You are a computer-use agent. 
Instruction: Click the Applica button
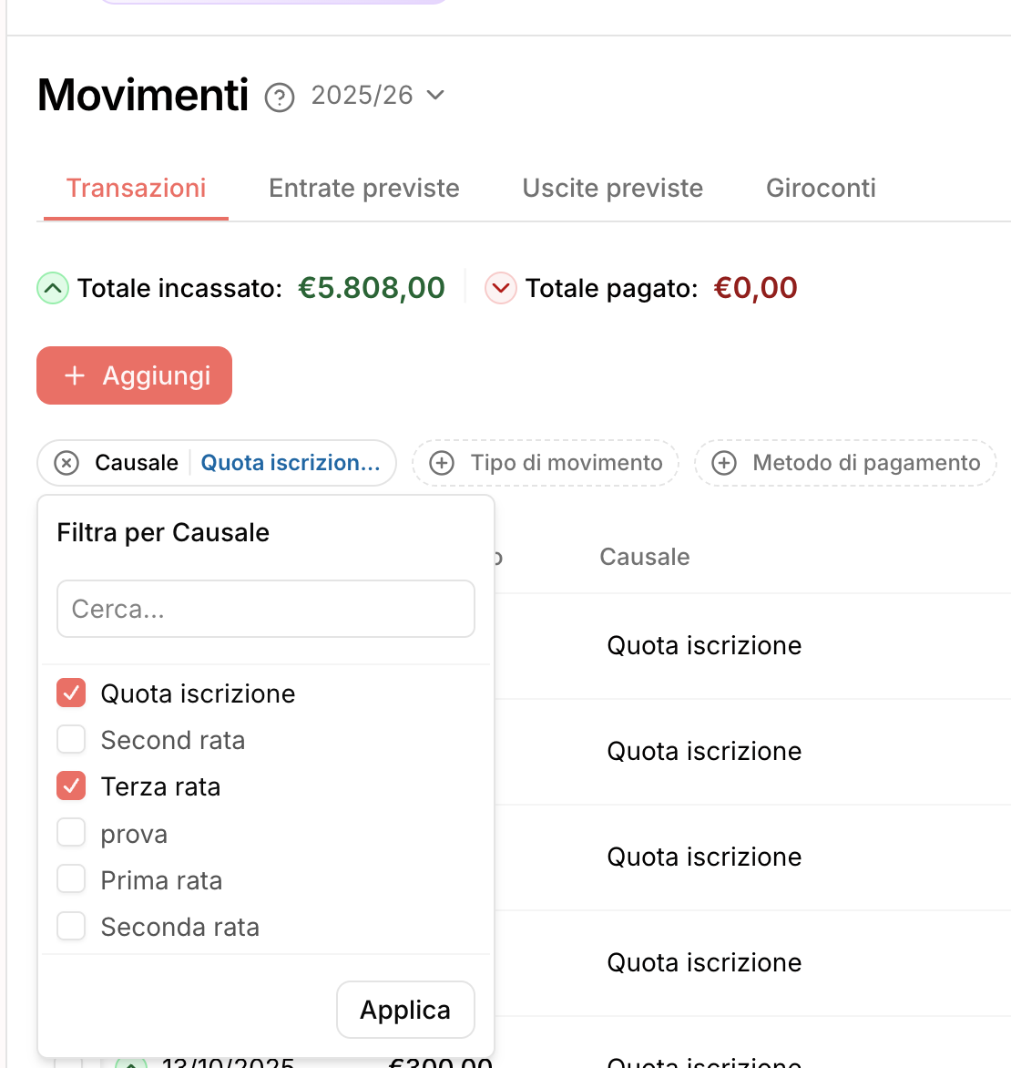point(405,1010)
